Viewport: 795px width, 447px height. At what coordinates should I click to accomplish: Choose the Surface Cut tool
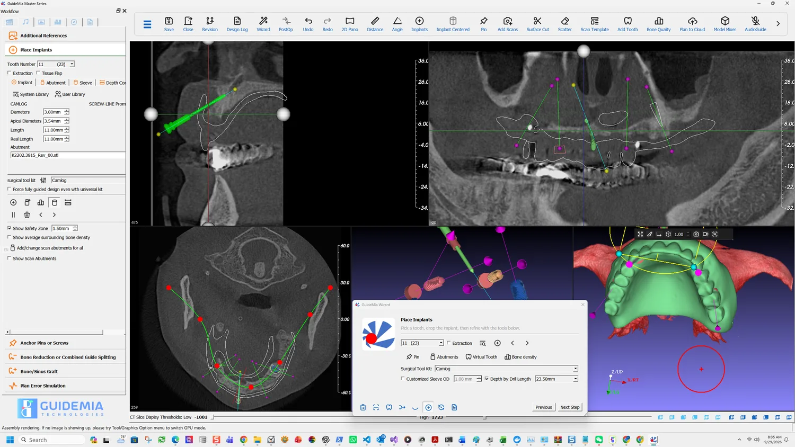point(537,24)
